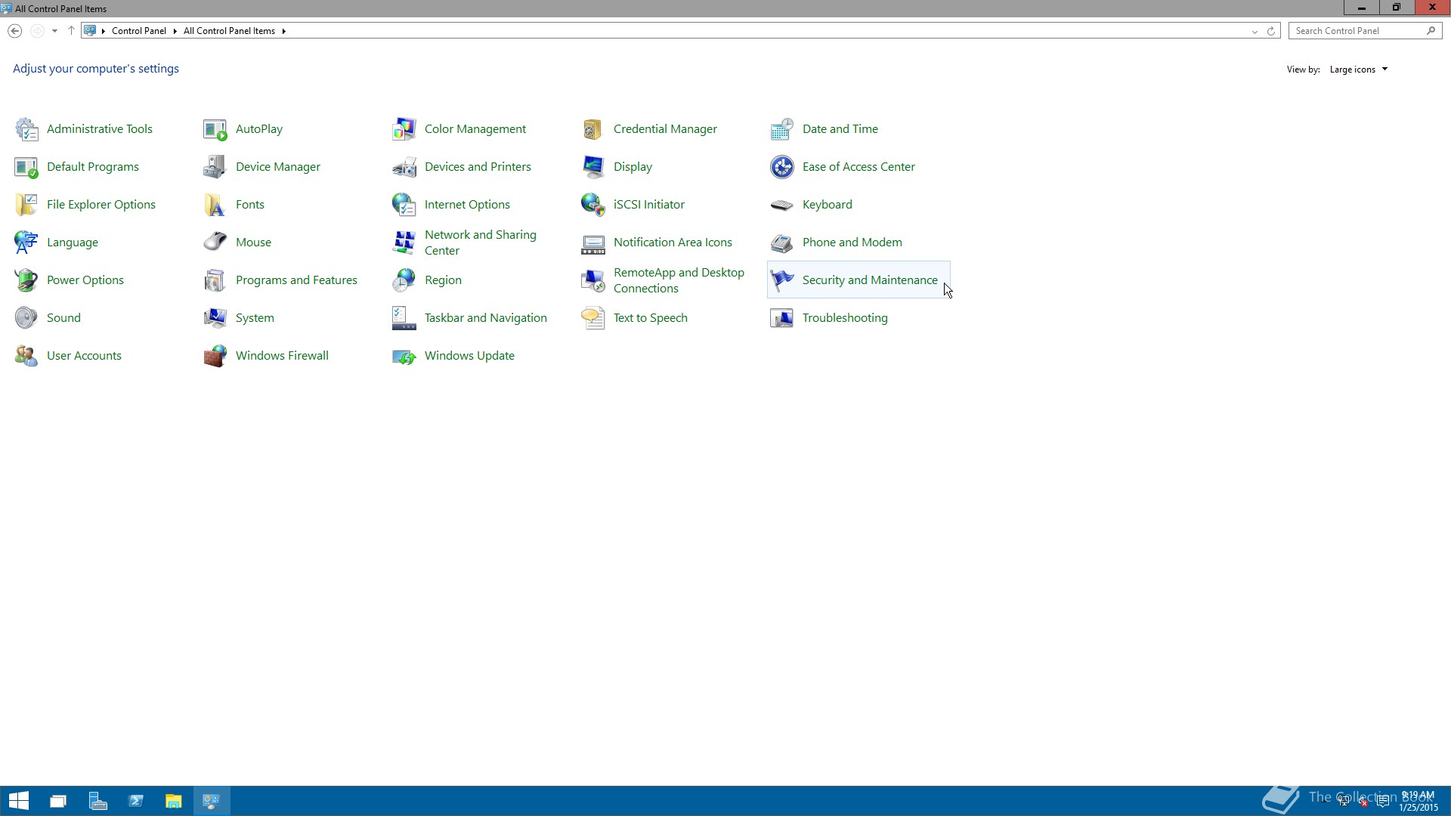Click the System link

(255, 318)
